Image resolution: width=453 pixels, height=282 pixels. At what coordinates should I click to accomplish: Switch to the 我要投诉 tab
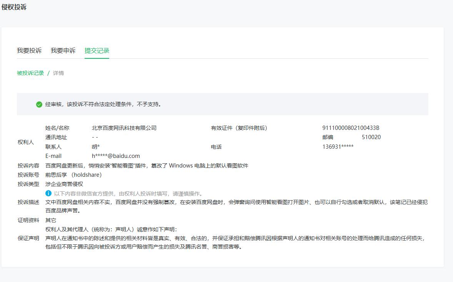click(29, 51)
